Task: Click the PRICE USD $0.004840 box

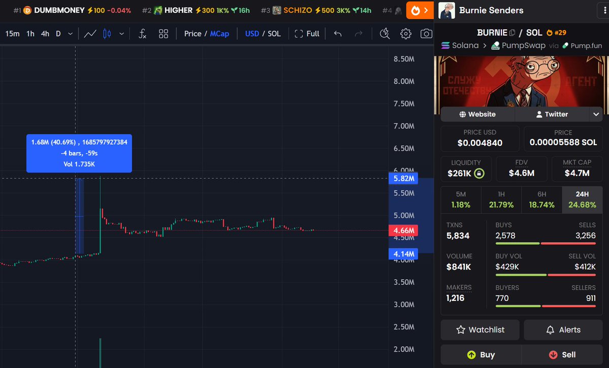Action: click(x=479, y=139)
